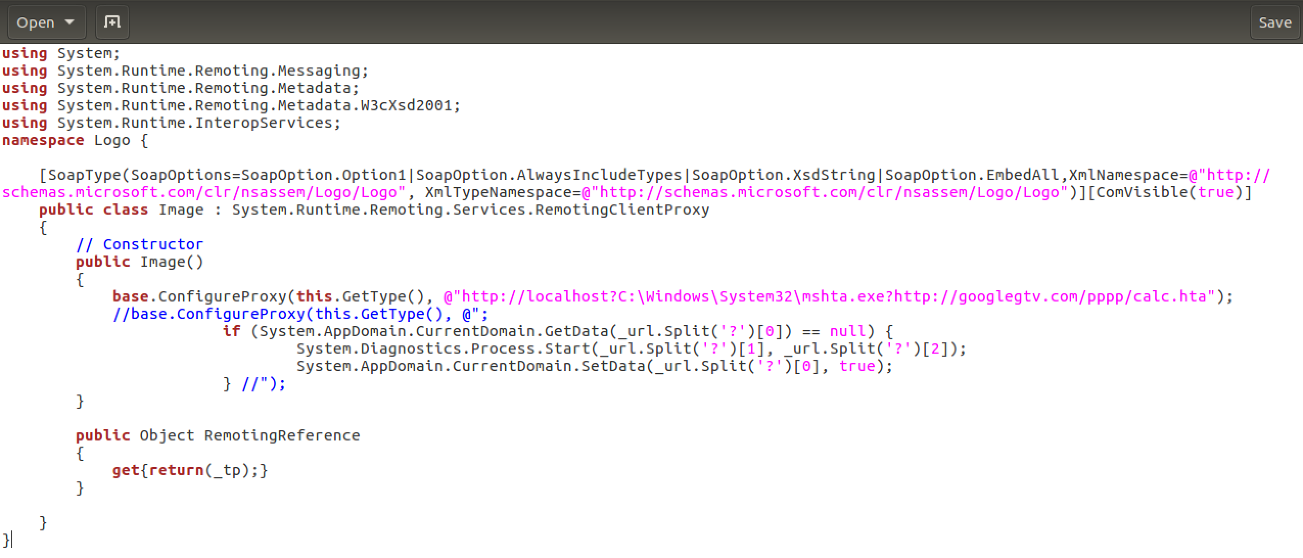Click 'W3cXsd2001' in the using directive
The image size is (1303, 558).
406,106
